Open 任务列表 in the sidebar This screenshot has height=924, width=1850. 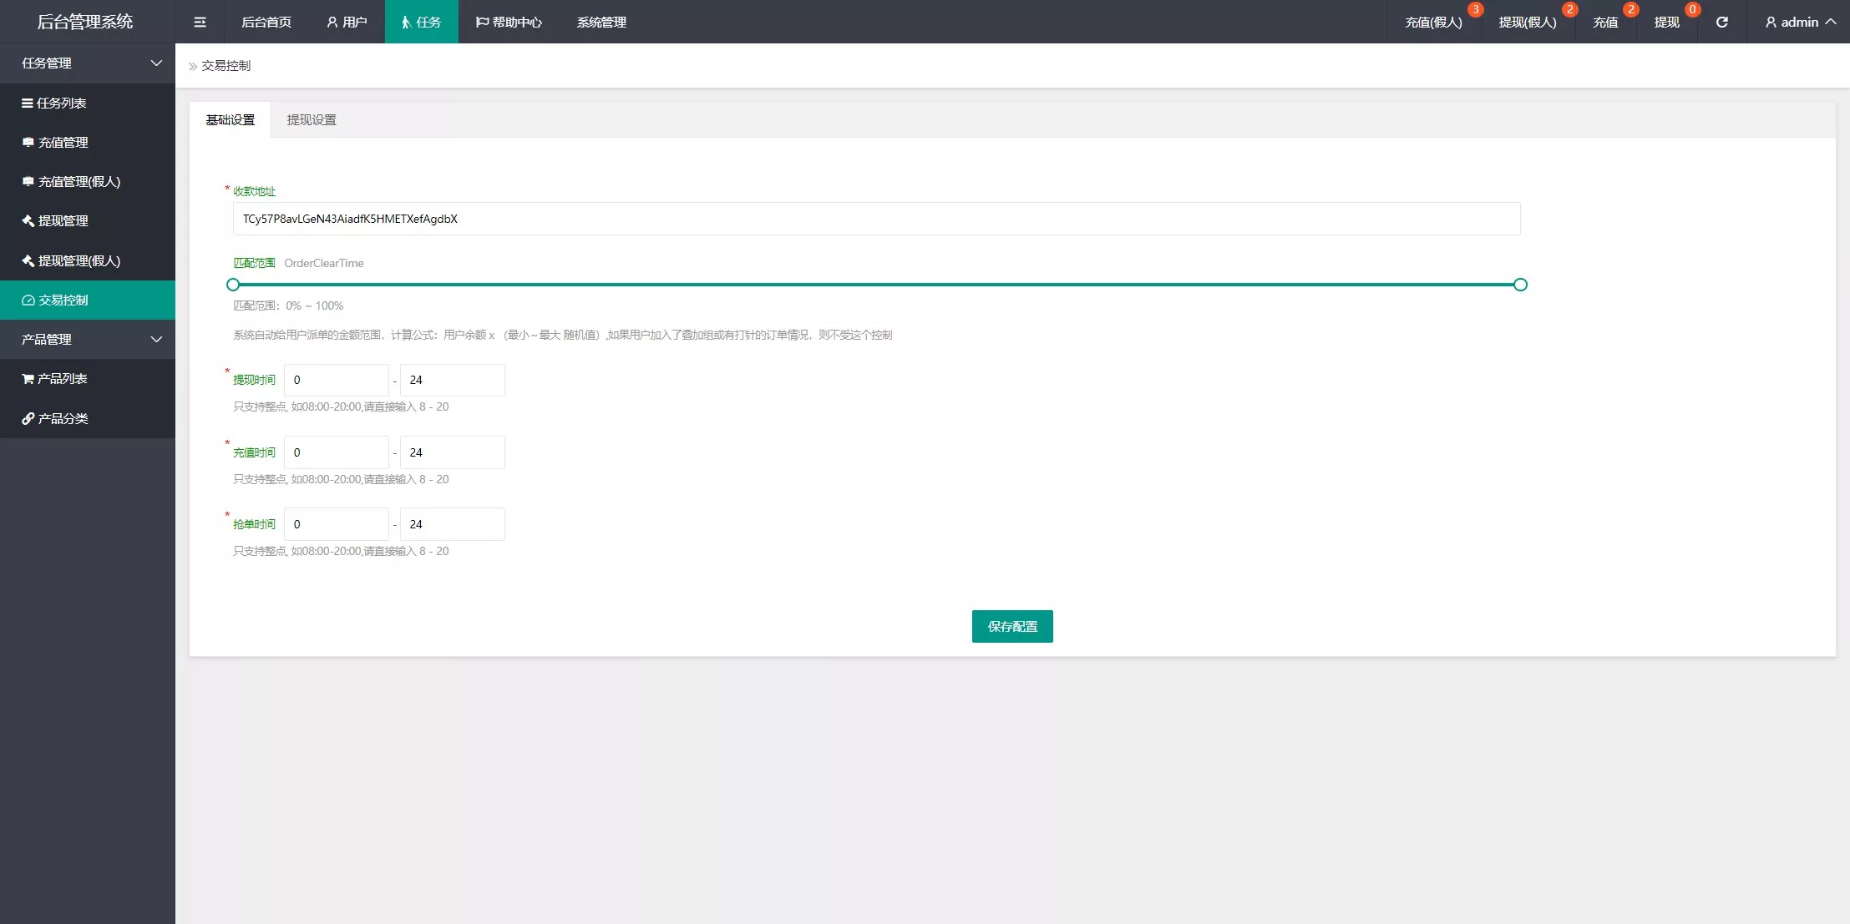point(62,103)
